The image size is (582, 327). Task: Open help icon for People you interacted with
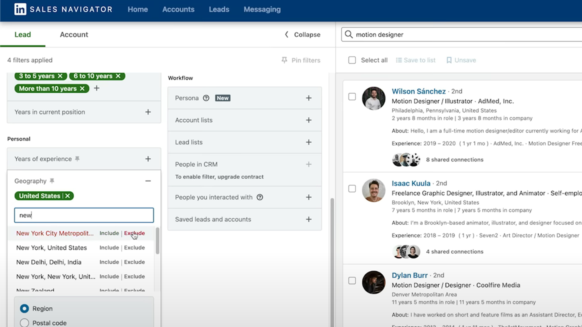tap(260, 197)
